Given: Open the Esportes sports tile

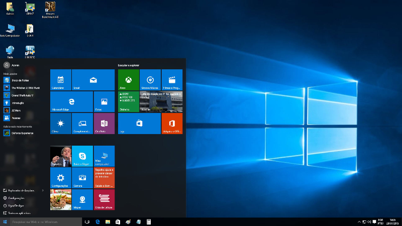Looking at the screenshot, I should (61, 156).
